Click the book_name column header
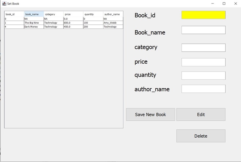This screenshot has height=162, width=241. coord(34,14)
